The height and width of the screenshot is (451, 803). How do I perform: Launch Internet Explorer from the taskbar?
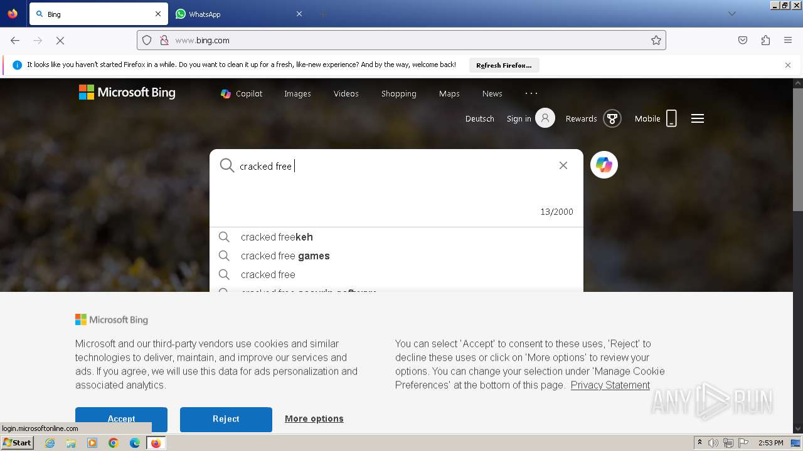tap(50, 443)
